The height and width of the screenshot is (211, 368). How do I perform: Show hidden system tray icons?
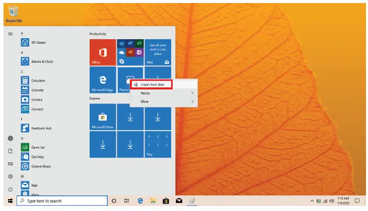[x=312, y=201]
